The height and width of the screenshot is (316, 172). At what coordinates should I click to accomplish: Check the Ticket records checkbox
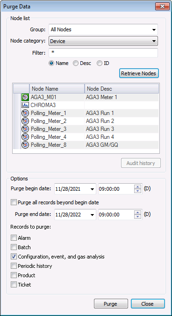point(14,285)
